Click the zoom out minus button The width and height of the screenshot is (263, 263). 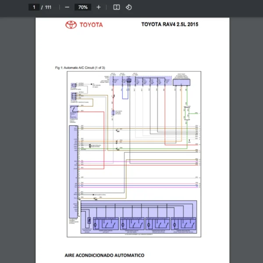(x=67, y=7)
